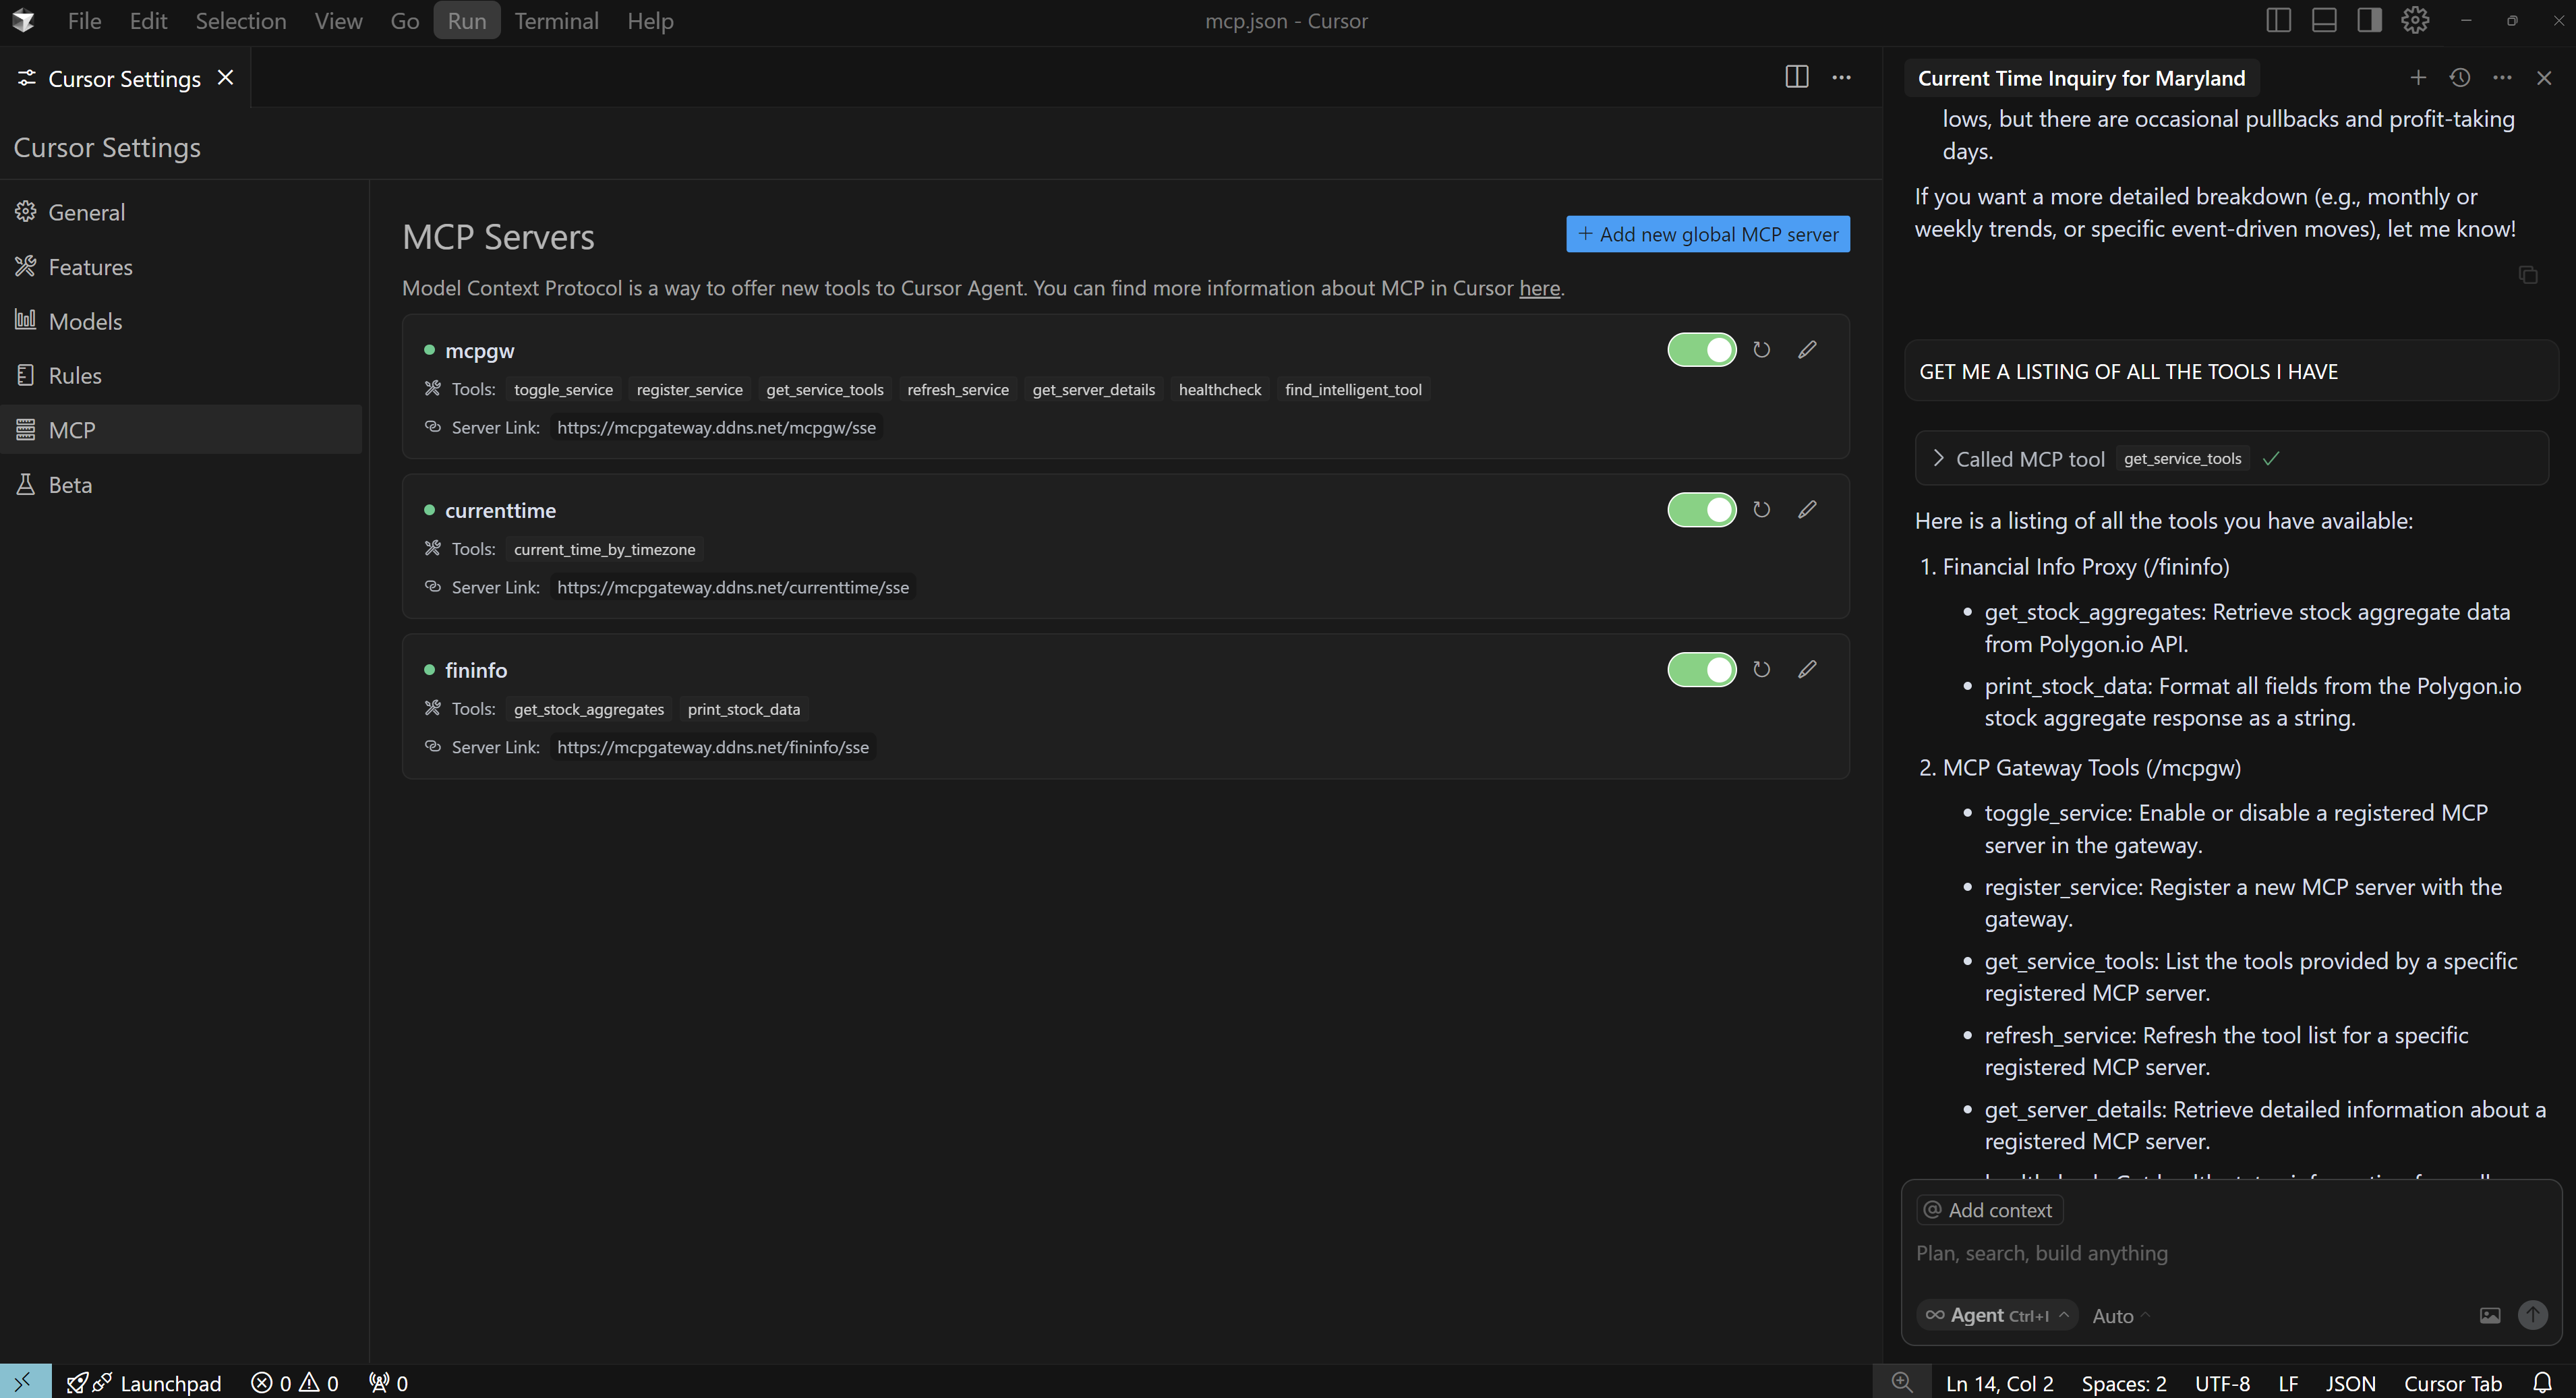
Task: Open the Agent mode dropdown
Action: tap(1997, 1316)
